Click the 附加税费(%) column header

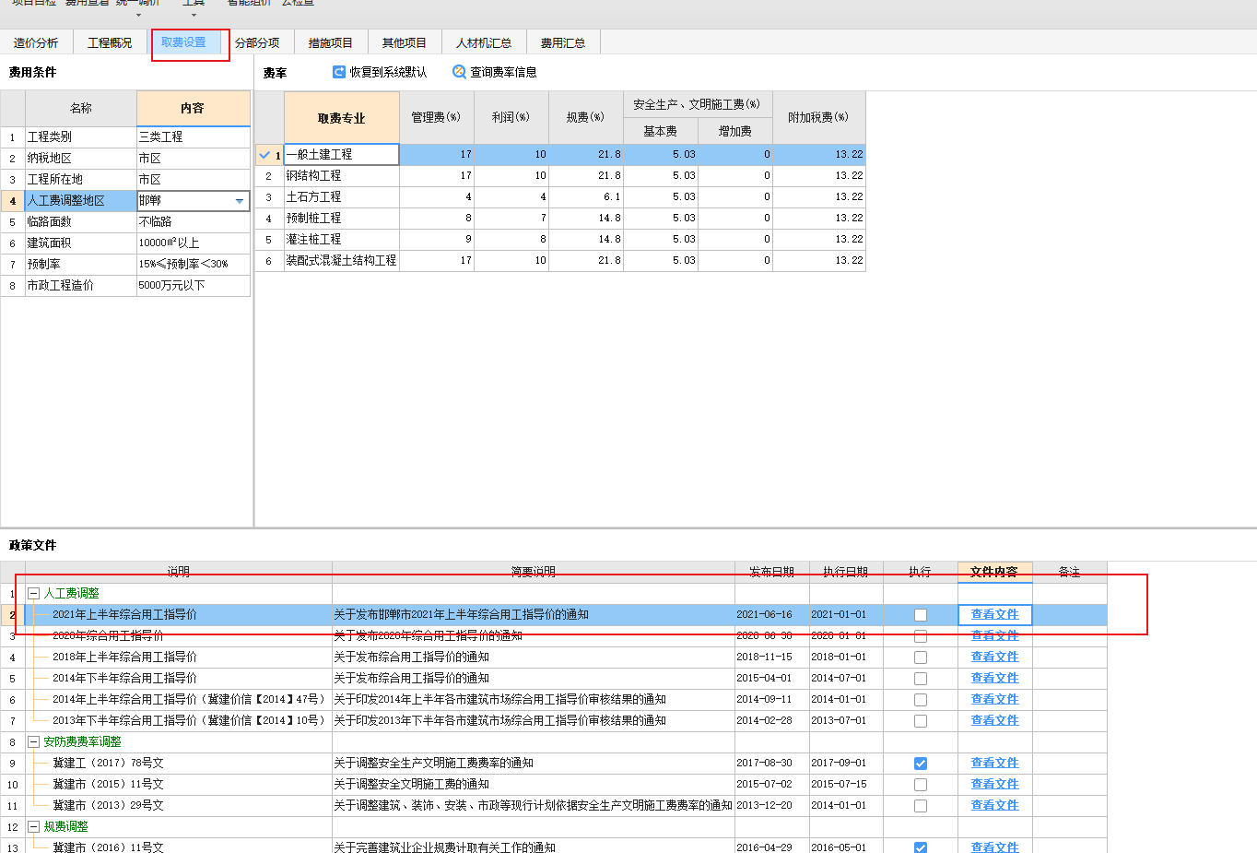click(818, 117)
